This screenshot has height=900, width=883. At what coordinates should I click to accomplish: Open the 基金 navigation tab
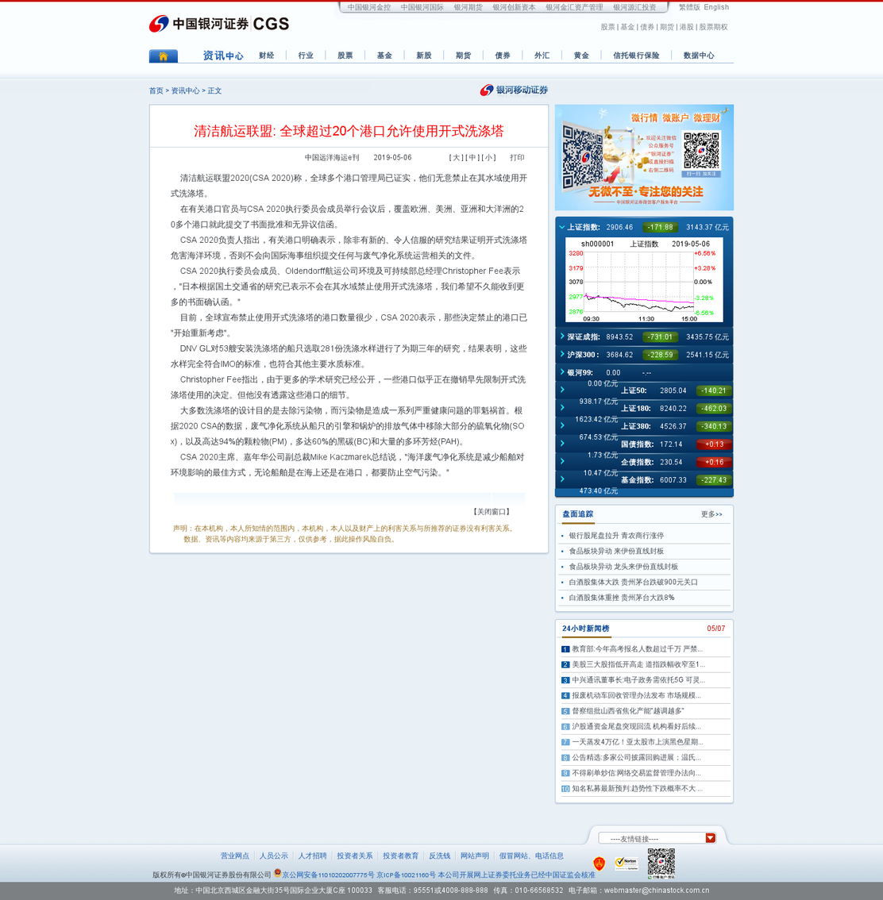point(384,56)
